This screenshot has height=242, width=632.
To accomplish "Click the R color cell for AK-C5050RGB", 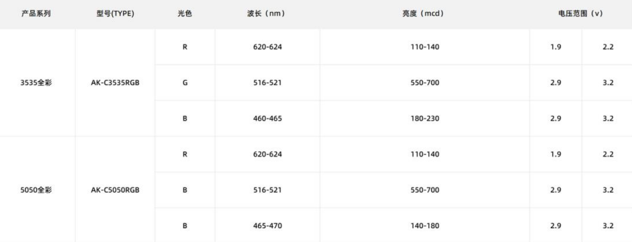I will tap(184, 154).
